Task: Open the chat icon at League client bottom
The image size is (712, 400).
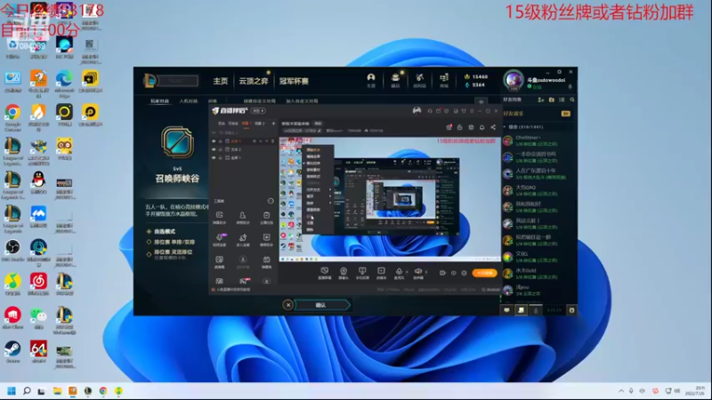Action: [x=506, y=310]
